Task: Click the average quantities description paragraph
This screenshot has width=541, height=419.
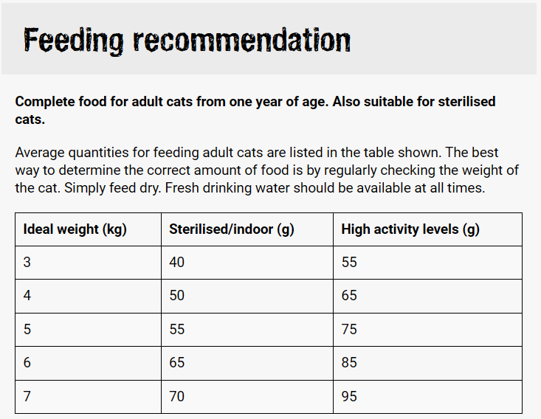Action: 266,170
